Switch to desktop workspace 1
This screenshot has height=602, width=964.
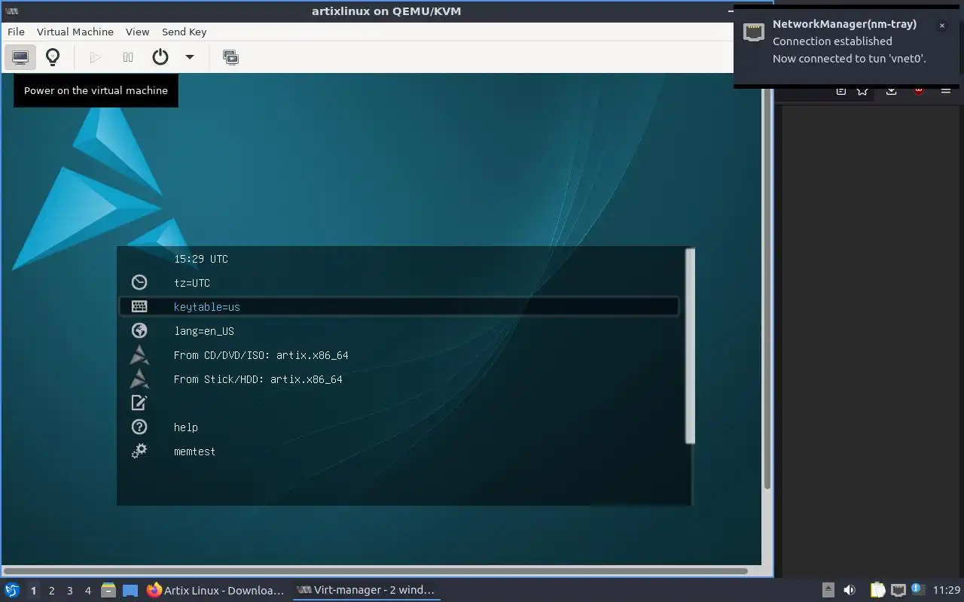pyautogui.click(x=33, y=591)
